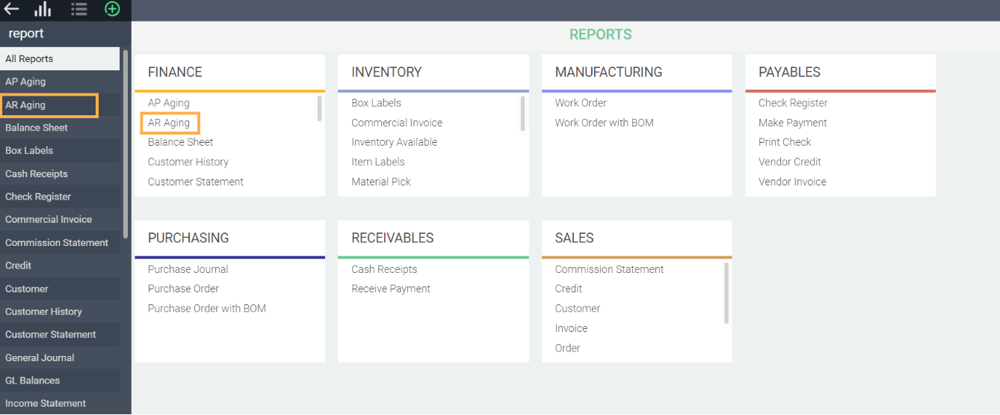Open AR Aging in the sidebar
Screen dimensions: 1000x415
click(x=49, y=105)
